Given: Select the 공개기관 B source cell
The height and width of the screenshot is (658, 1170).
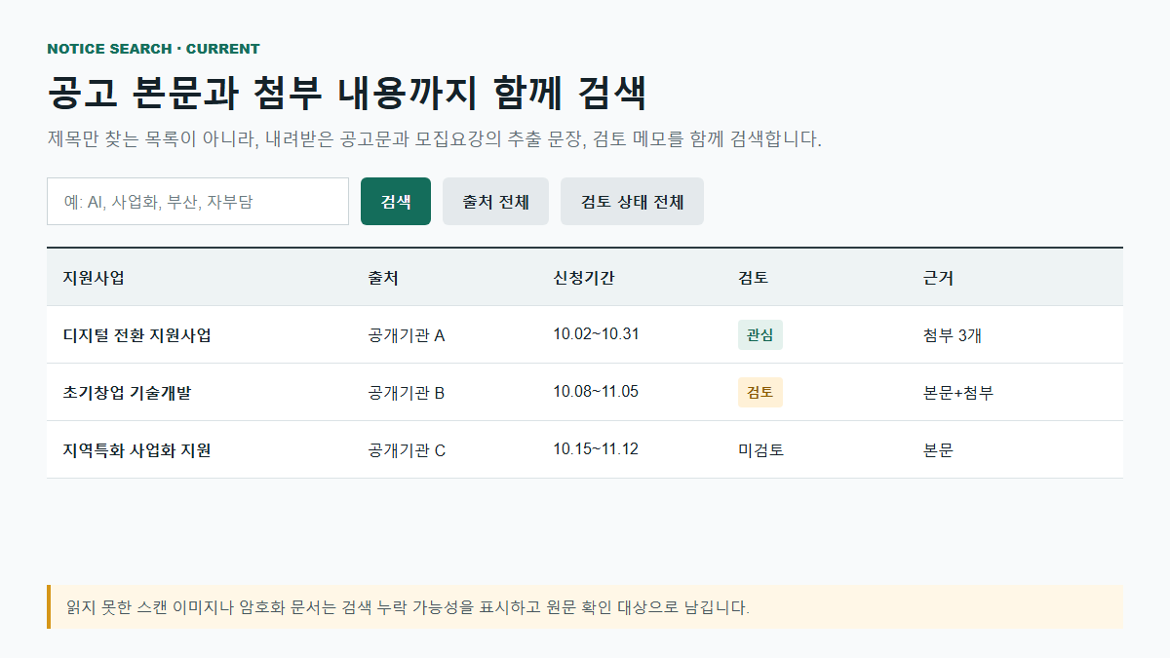Looking at the screenshot, I should tap(407, 393).
